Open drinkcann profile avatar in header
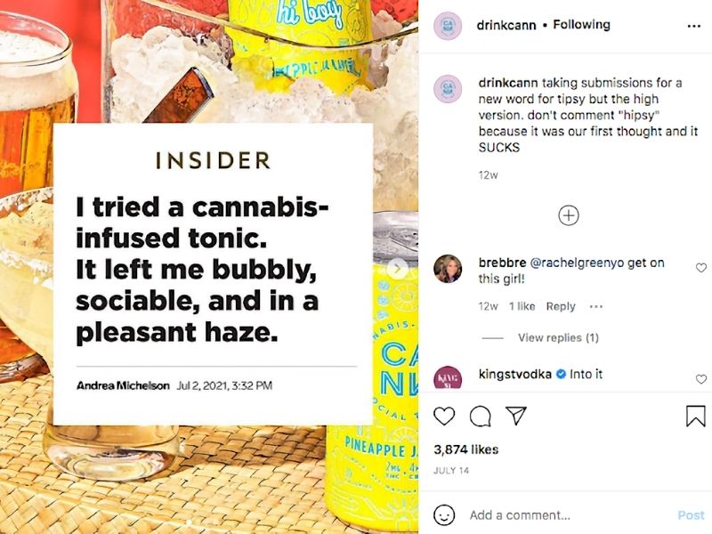Screen dimensions: 712x534 coord(448,26)
